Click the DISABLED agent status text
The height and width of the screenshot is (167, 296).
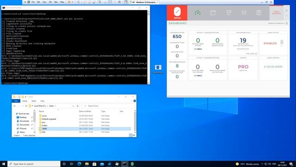pos(270,43)
